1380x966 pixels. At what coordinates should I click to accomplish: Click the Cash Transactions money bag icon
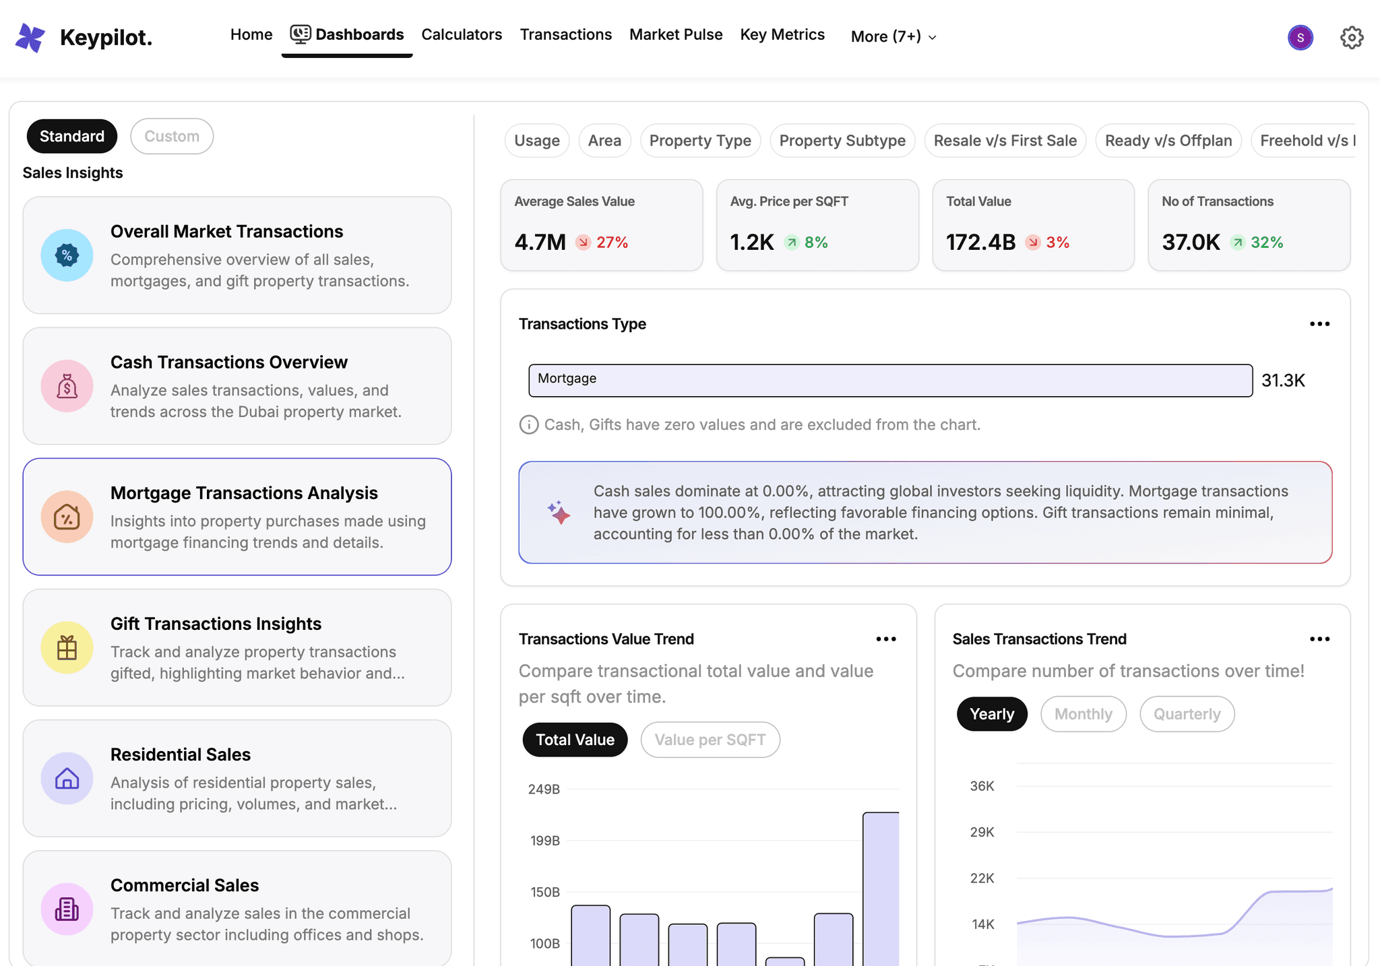tap(67, 386)
